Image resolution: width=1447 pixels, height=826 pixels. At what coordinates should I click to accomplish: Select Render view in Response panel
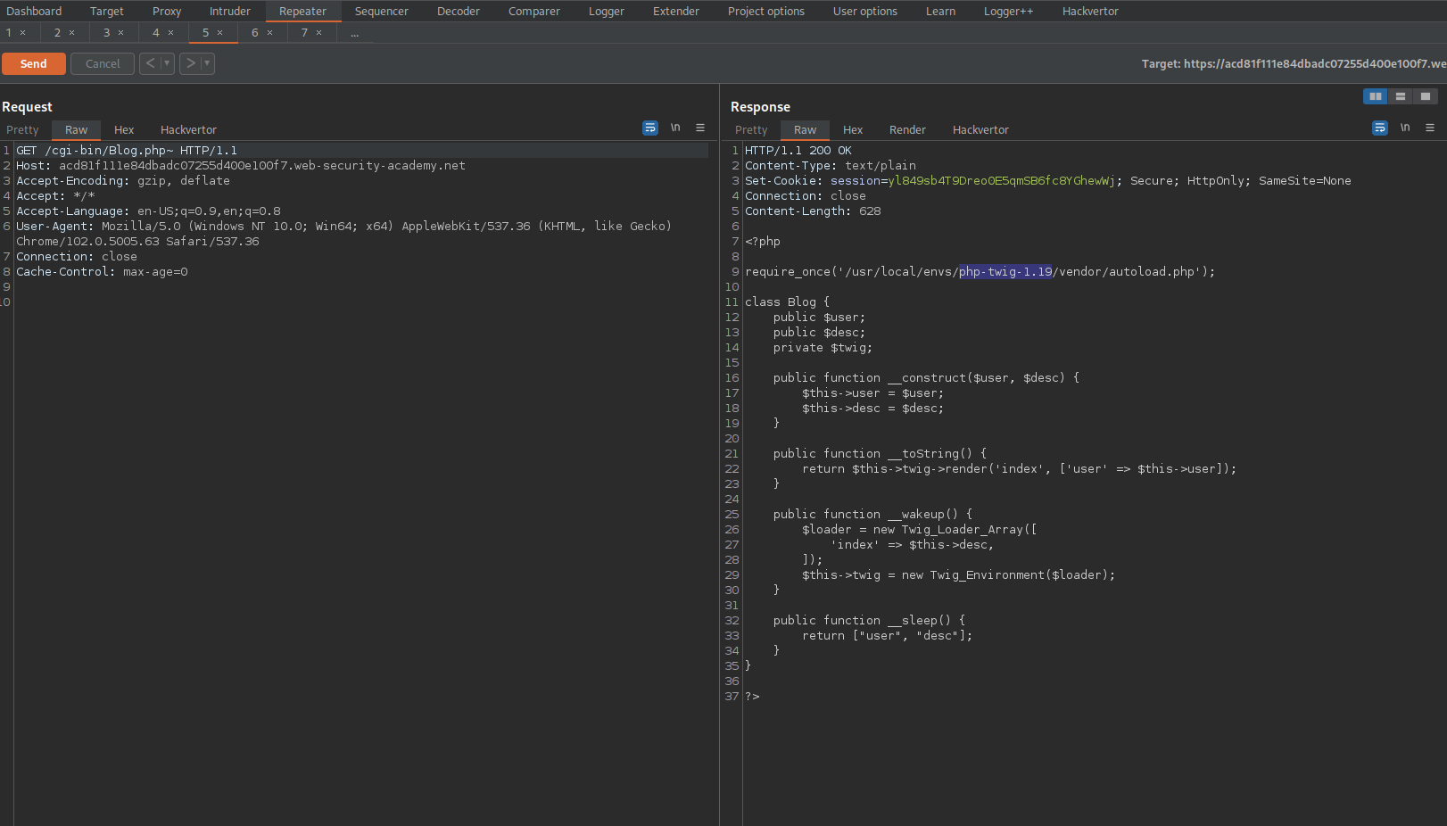point(907,130)
